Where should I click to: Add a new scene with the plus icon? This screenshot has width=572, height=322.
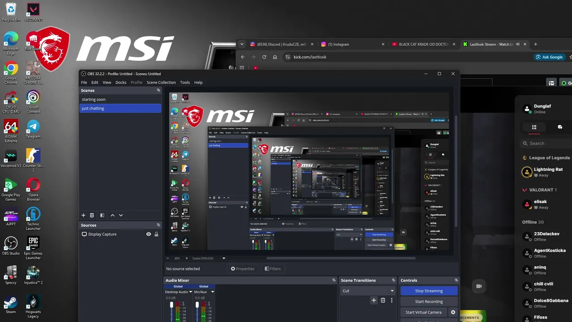coord(83,215)
